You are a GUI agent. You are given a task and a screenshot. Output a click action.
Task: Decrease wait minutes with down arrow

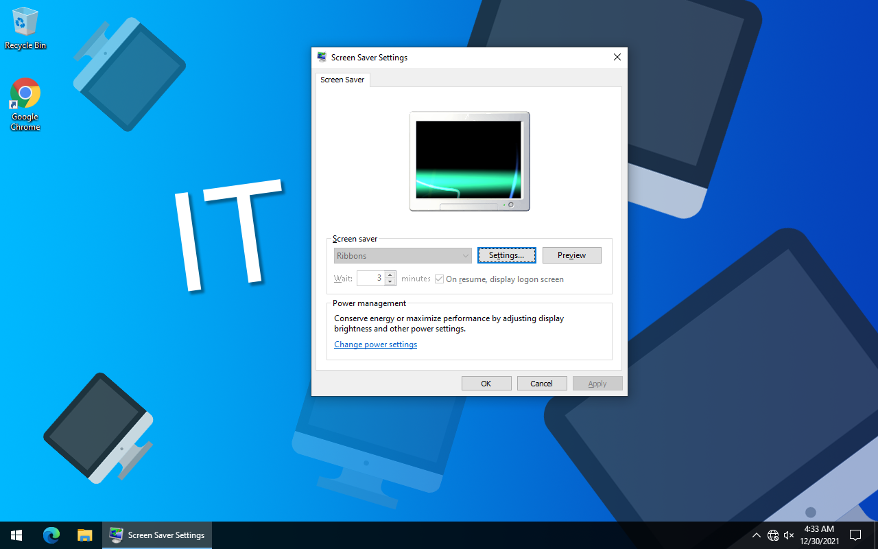[x=390, y=282]
